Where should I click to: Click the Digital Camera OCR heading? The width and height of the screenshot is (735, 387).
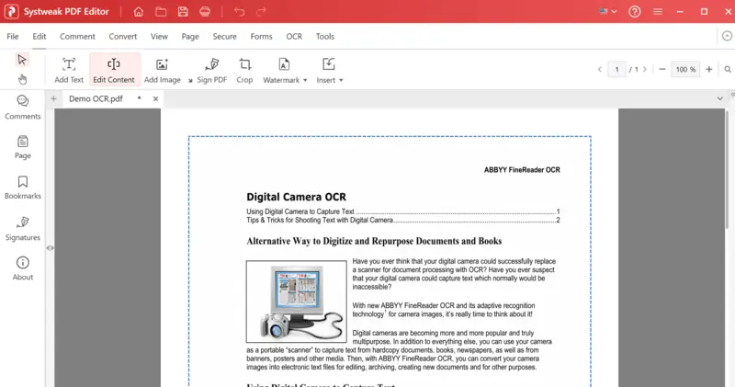tap(296, 197)
